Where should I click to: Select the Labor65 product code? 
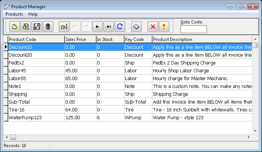point(36,79)
